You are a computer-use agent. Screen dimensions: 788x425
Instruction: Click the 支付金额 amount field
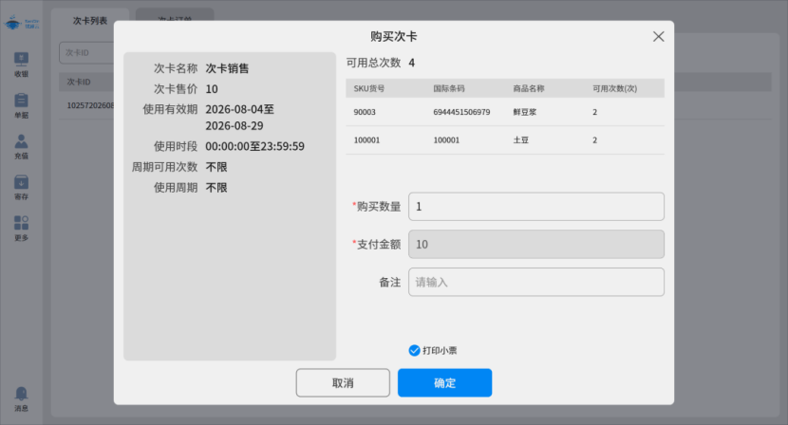tap(536, 244)
